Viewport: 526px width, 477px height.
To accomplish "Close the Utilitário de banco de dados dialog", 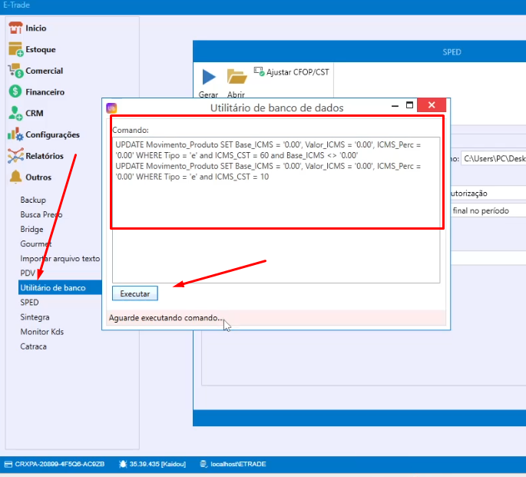I will (x=432, y=106).
